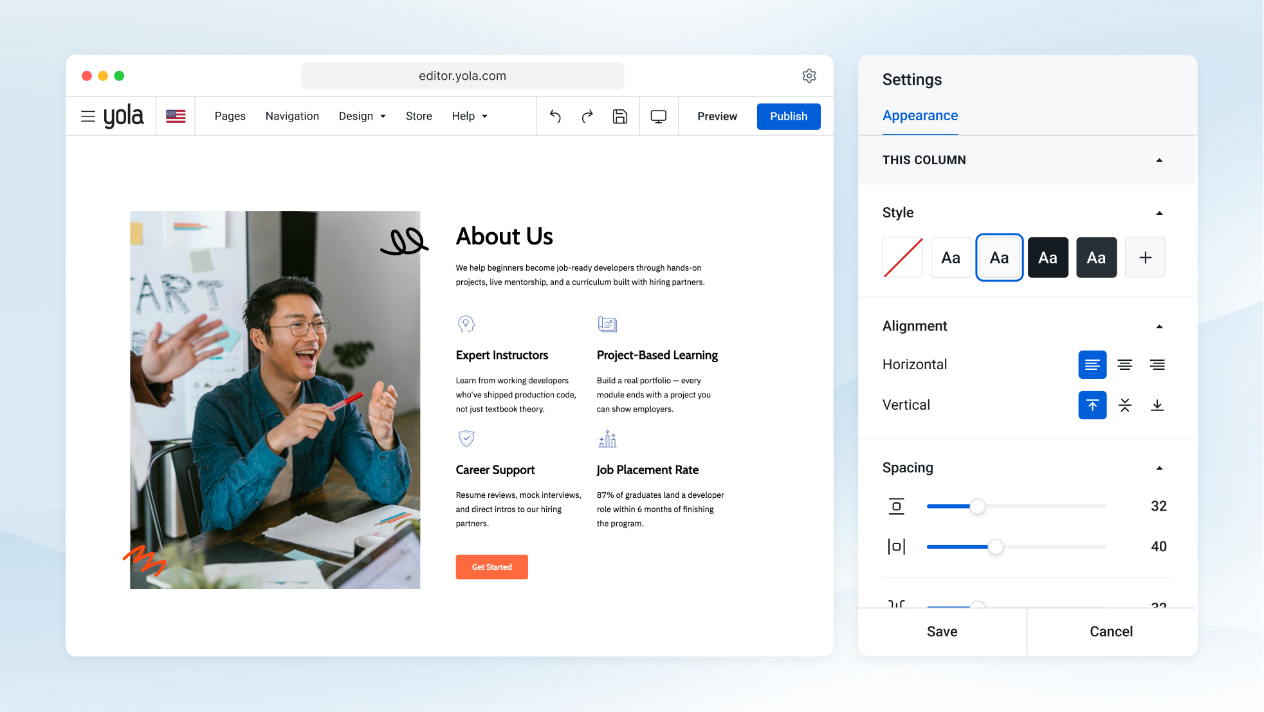Collapse the THIS COLUMN section
1264x712 pixels.
point(1159,160)
